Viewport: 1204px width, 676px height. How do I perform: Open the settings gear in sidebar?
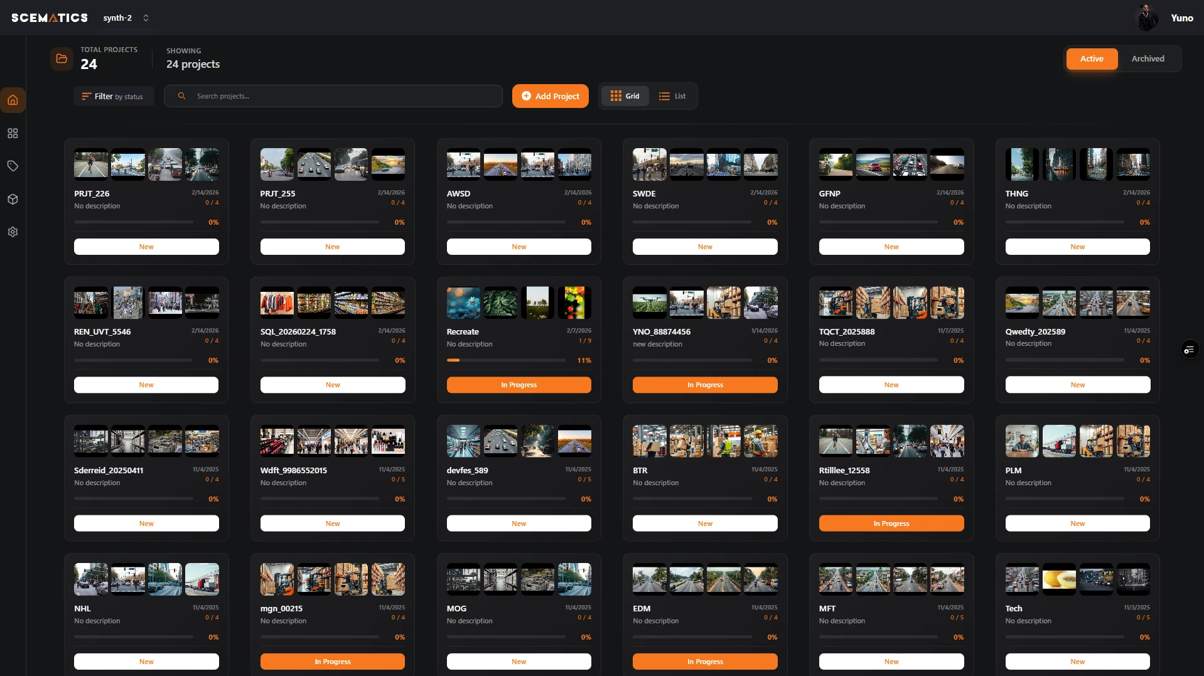(13, 232)
